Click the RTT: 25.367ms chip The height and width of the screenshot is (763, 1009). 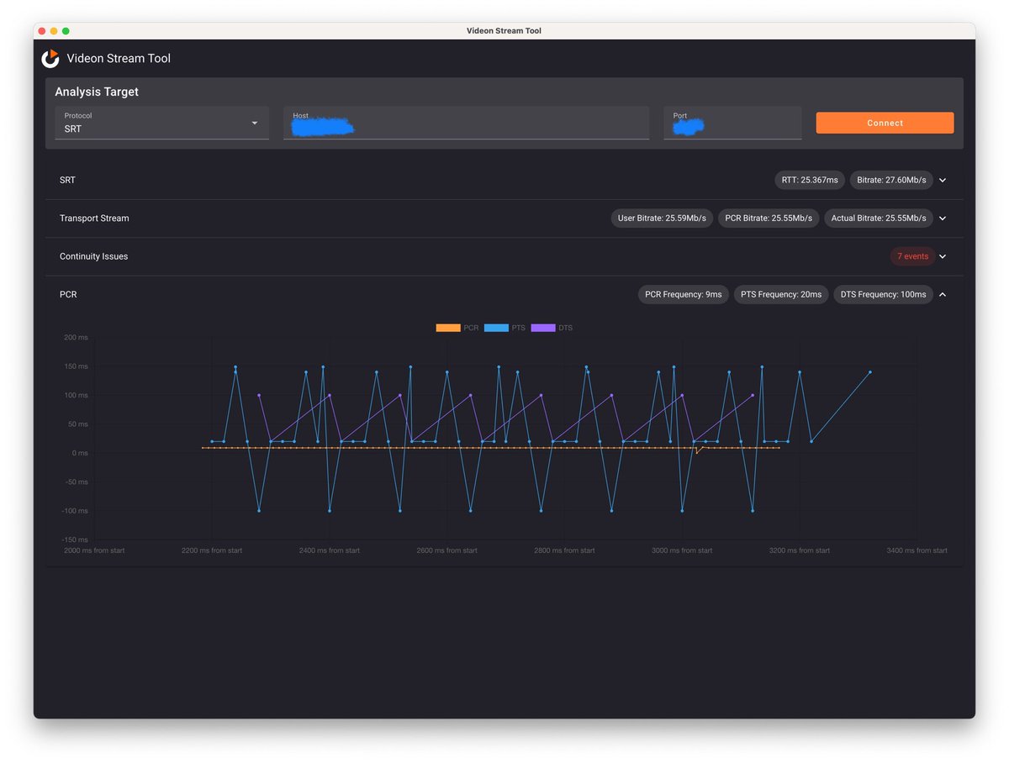[x=810, y=180]
